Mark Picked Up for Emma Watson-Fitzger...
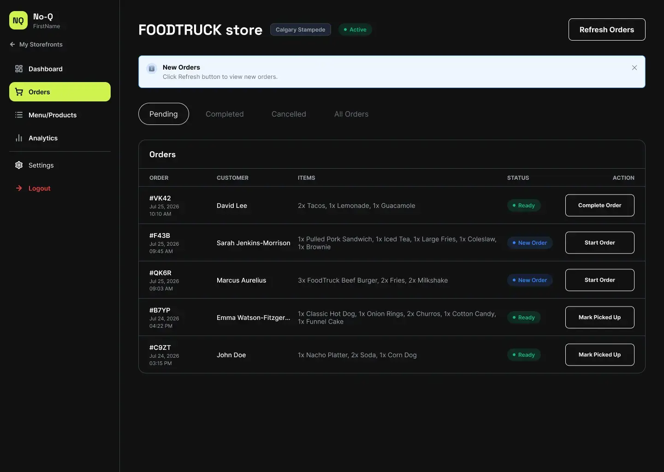 click(x=600, y=317)
